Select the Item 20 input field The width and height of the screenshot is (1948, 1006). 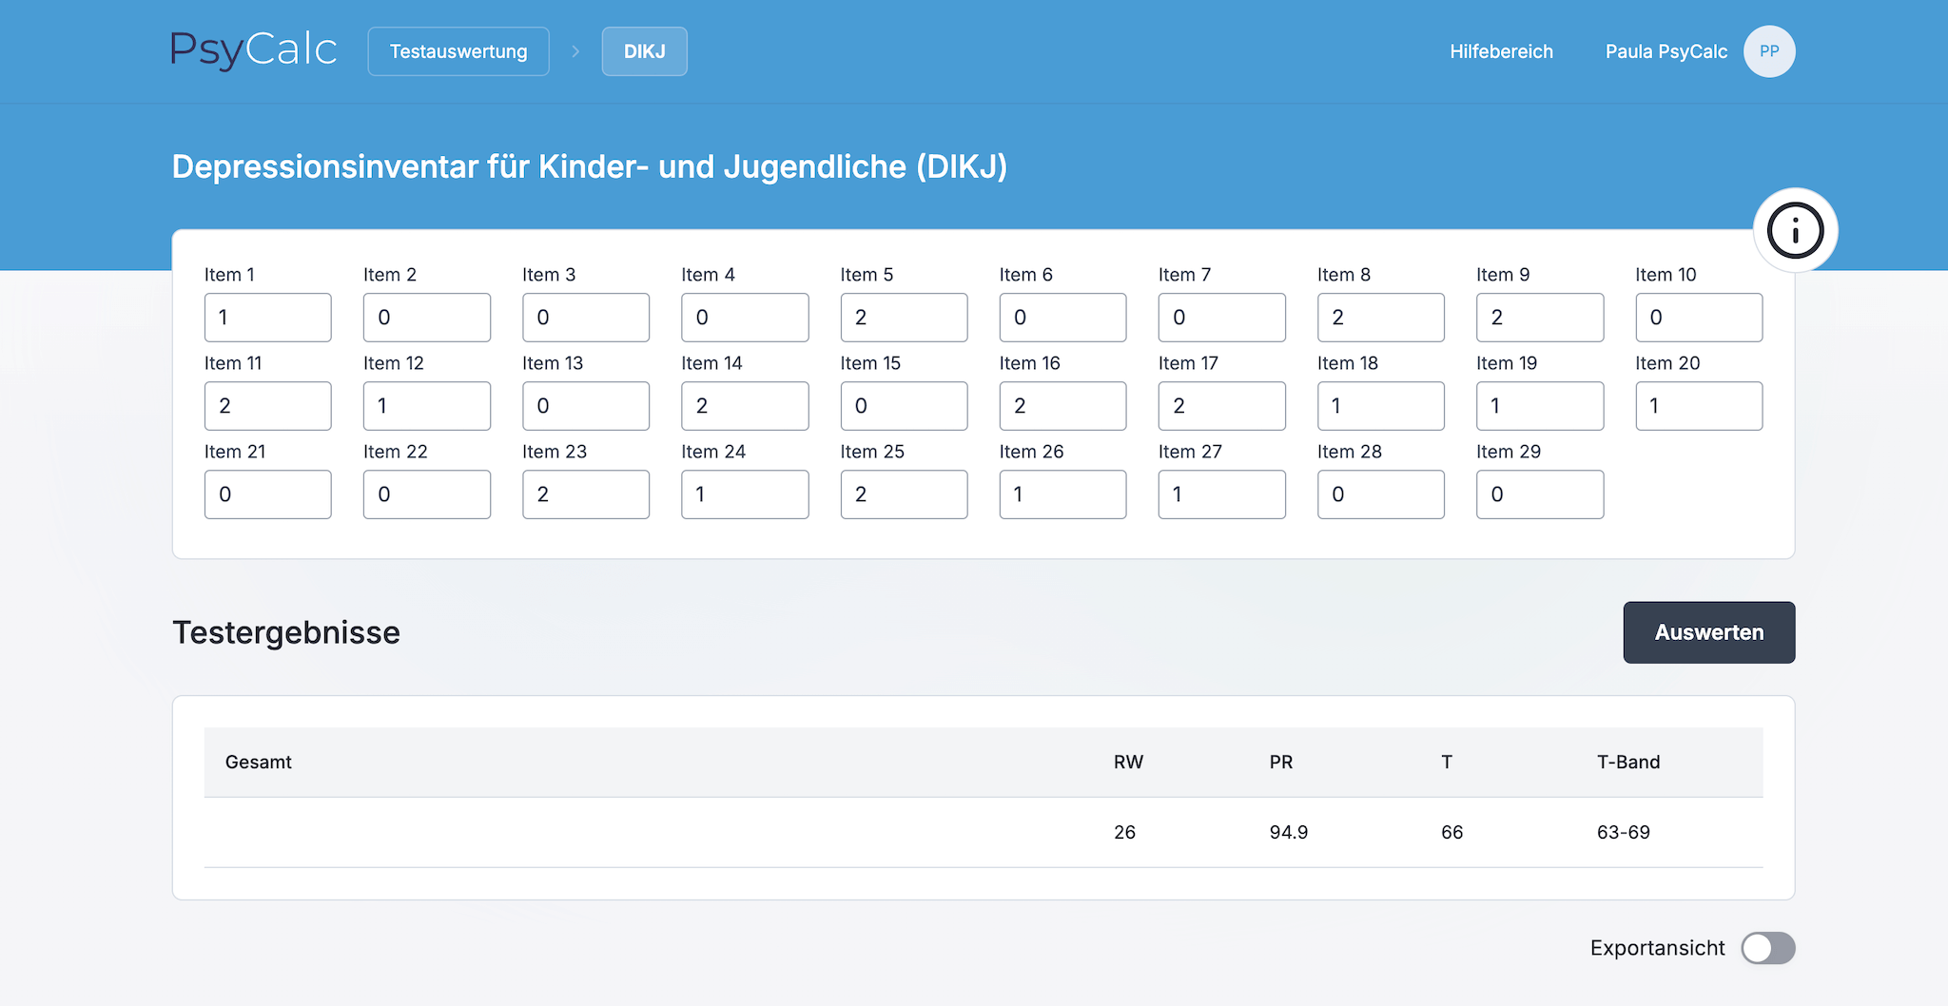pos(1698,406)
